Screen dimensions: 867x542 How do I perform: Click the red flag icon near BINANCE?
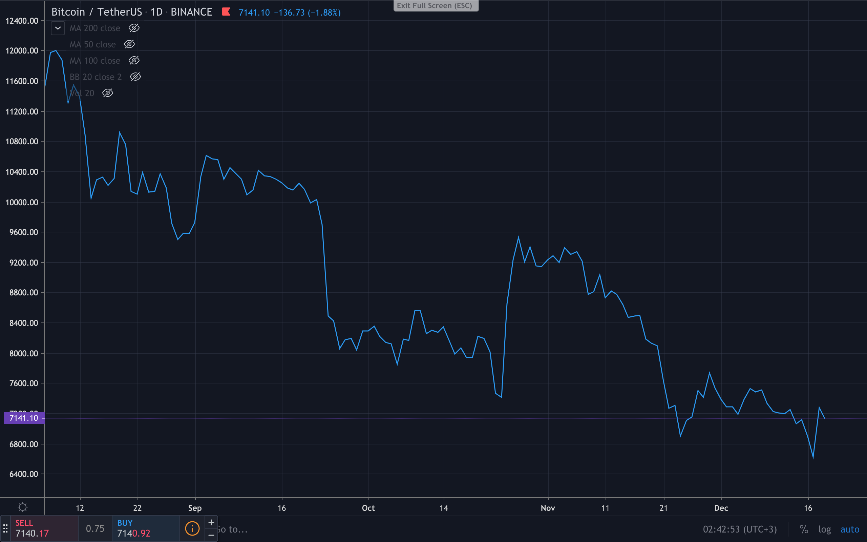[x=226, y=12]
